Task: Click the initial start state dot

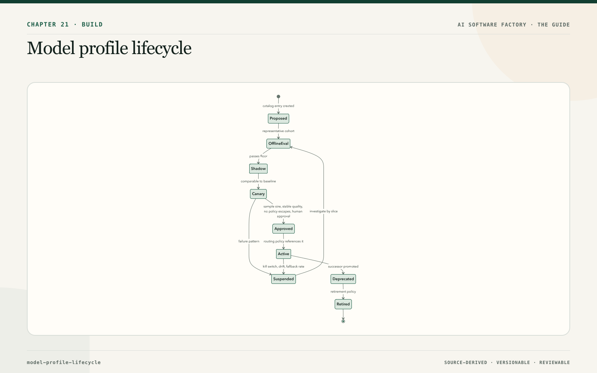Action: pos(278,97)
